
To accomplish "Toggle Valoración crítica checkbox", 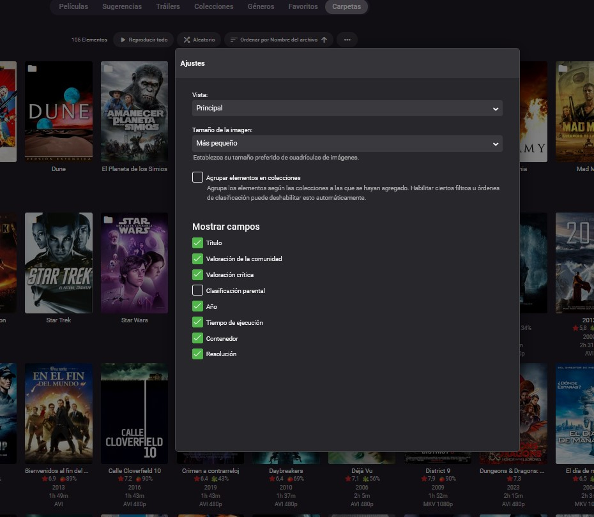I will tap(198, 274).
